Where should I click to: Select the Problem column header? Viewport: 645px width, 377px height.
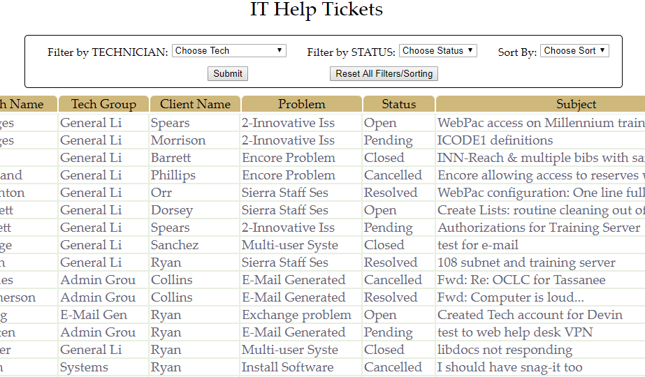302,105
